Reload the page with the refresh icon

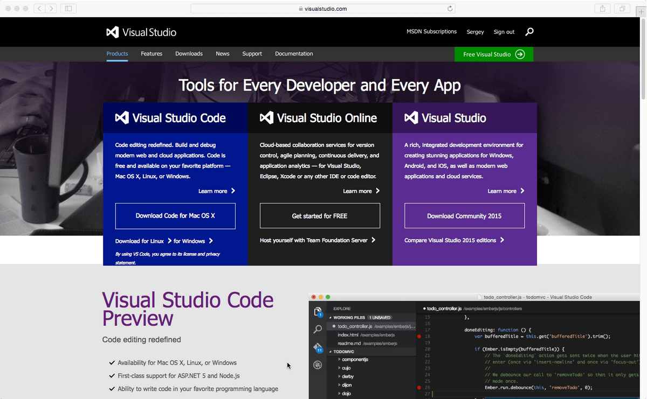click(449, 8)
